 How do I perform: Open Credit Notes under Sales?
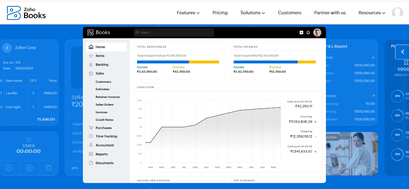click(x=105, y=120)
